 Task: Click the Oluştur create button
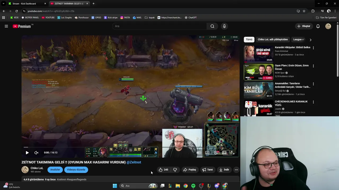[304, 26]
